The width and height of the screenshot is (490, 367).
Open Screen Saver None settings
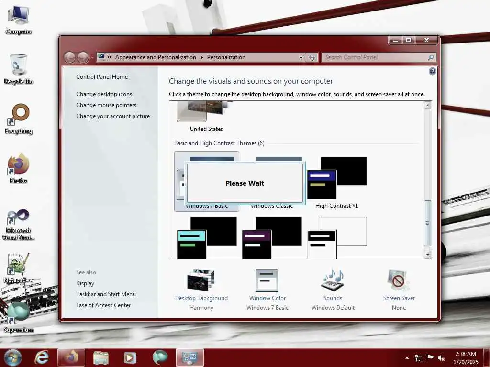pos(399,290)
